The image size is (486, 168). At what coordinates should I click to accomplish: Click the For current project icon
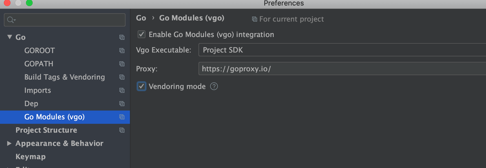(x=254, y=19)
